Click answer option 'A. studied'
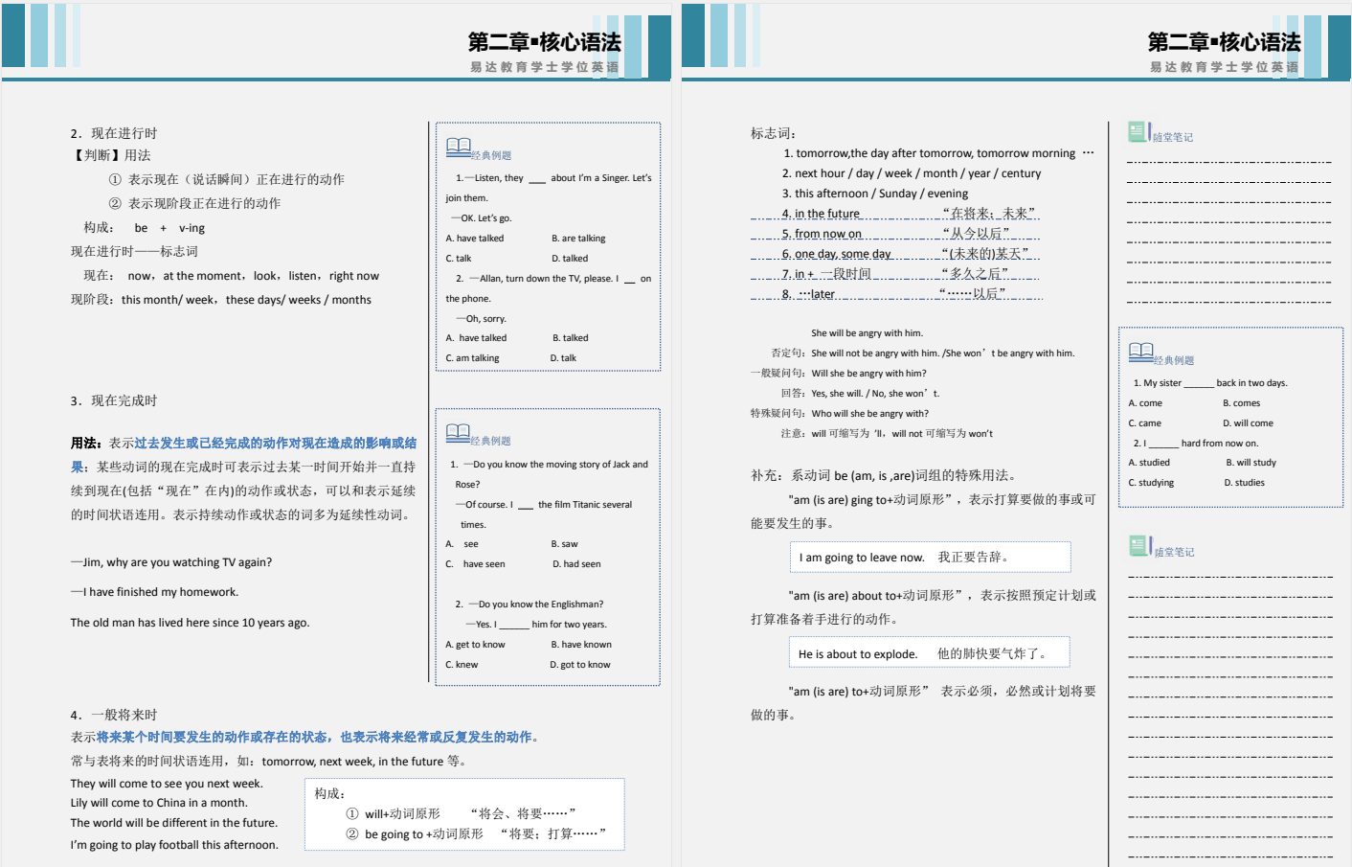This screenshot has width=1352, height=867. click(x=1149, y=463)
